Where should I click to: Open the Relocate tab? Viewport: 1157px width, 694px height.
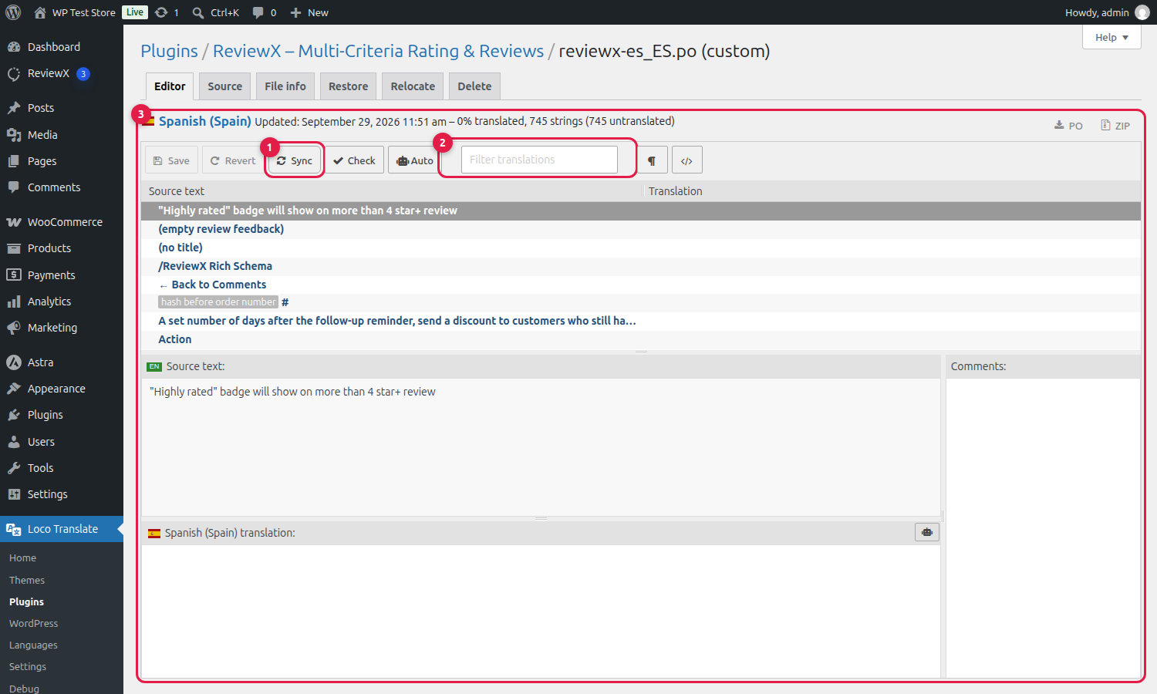tap(413, 86)
